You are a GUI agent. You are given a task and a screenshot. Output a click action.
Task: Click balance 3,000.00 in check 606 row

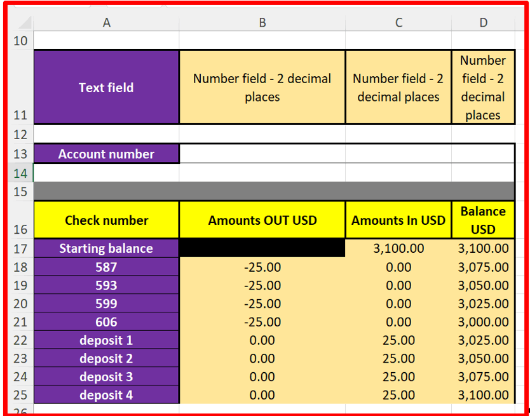pos(484,322)
